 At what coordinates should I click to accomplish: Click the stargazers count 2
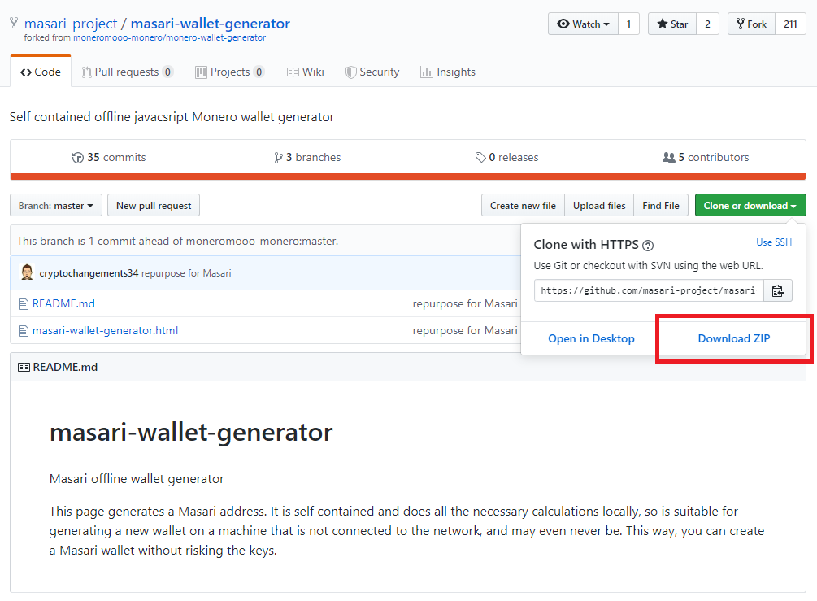(707, 24)
